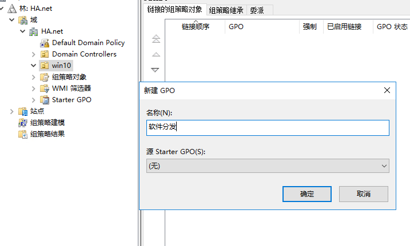Click the win10 OU folder icon
Viewport: 410px width, 246px height.
45,66
